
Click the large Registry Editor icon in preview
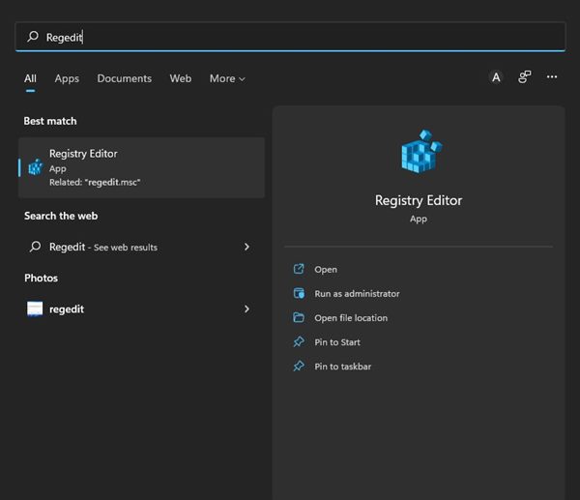click(421, 151)
